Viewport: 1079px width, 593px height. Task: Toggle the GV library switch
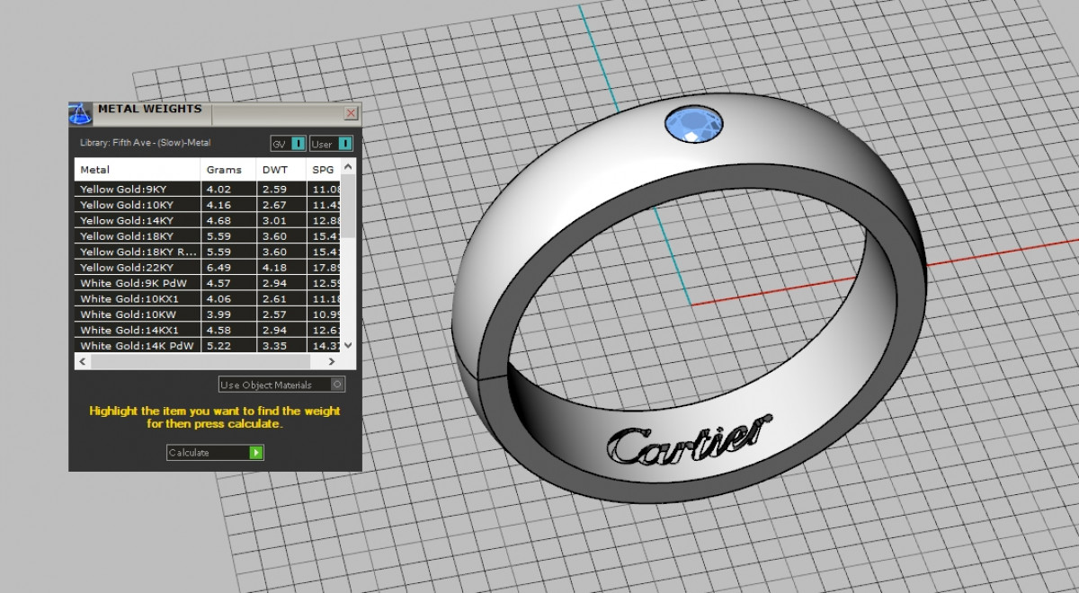point(298,144)
